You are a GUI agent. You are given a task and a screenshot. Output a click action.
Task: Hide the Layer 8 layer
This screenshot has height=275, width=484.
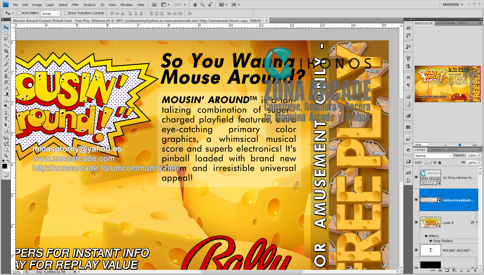pos(416,222)
